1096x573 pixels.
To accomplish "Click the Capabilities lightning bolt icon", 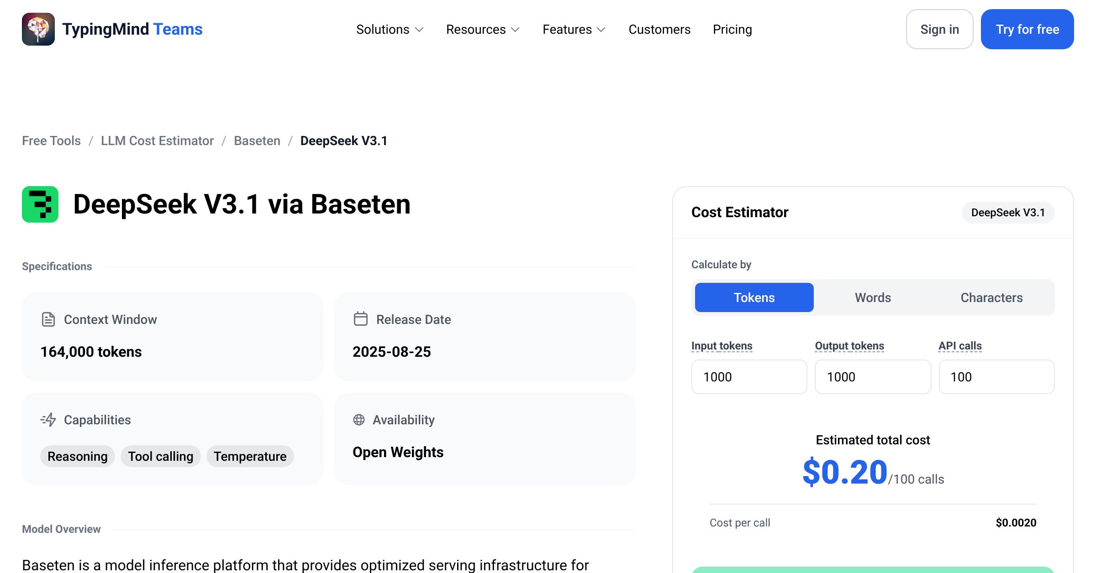I will (48, 420).
